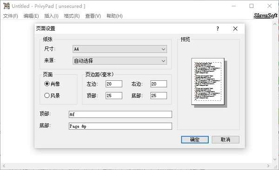Open the 编辑(E) menu
279x170 pixels.
tap(31, 16)
